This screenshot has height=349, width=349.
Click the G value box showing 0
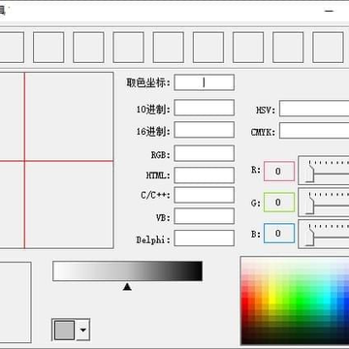tap(279, 203)
